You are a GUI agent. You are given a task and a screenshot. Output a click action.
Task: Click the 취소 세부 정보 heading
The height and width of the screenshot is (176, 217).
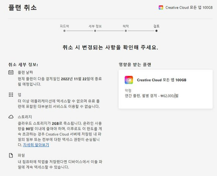(x=23, y=65)
